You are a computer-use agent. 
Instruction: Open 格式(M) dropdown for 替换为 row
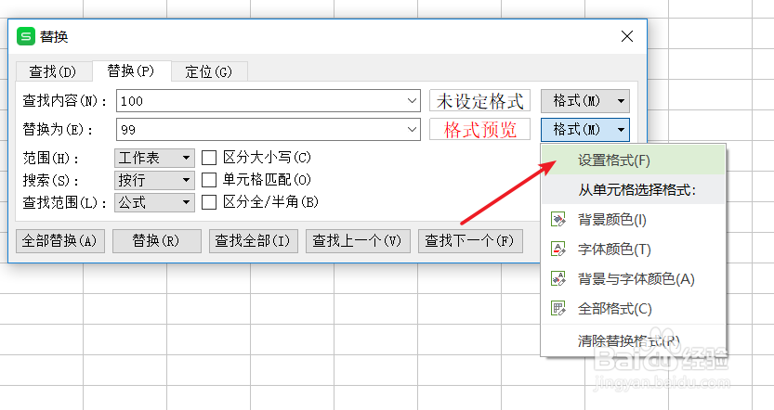coord(585,130)
